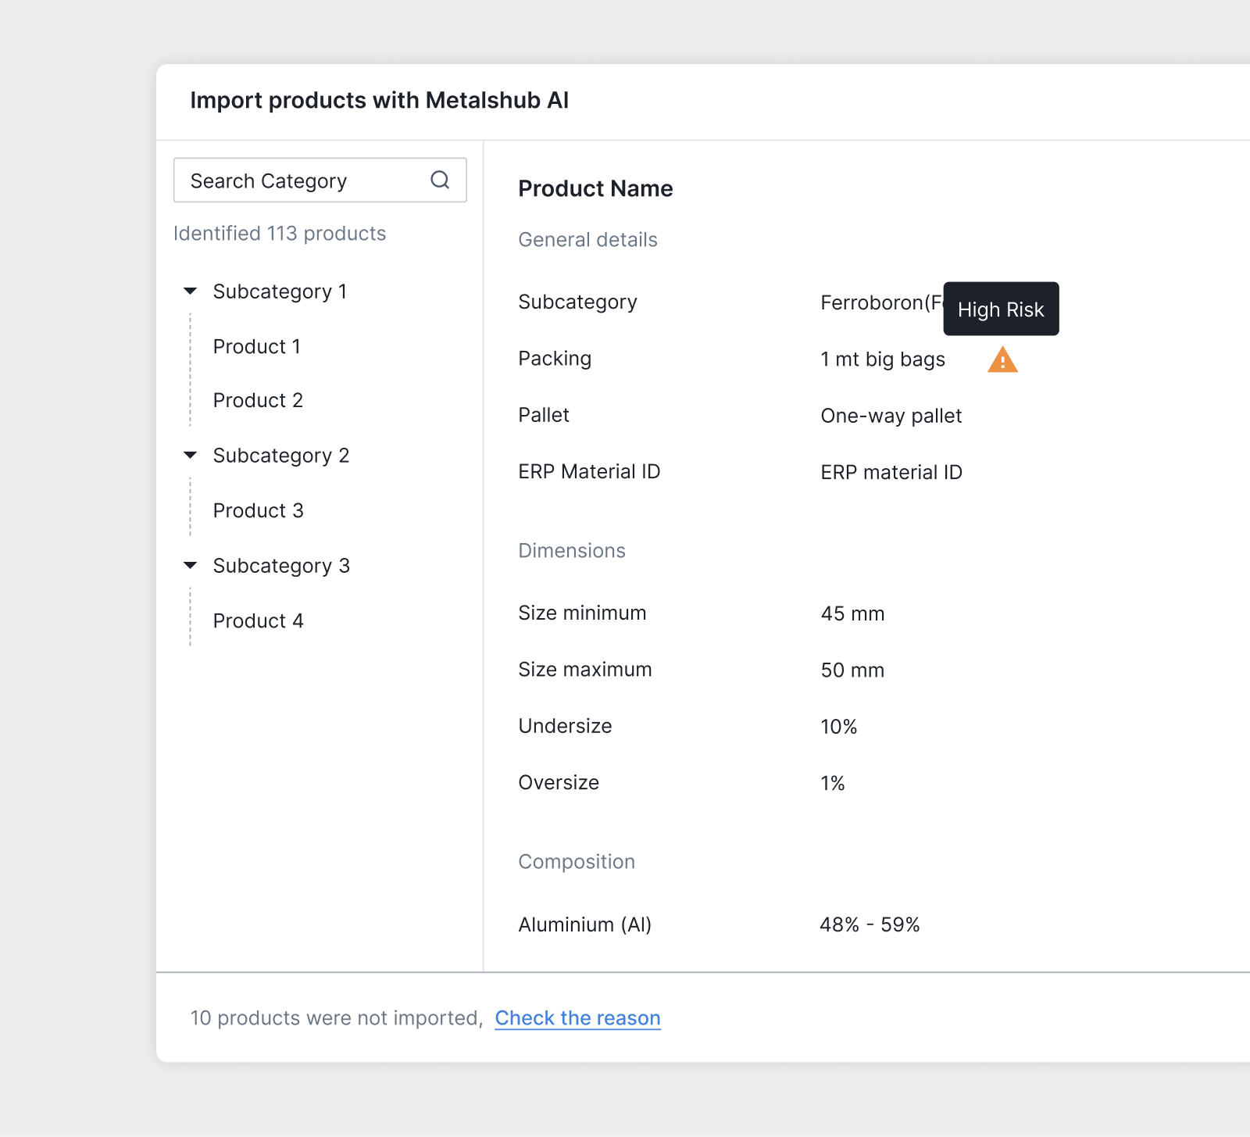The height and width of the screenshot is (1137, 1250).
Task: Click the orange high-risk warning triangle
Action: [x=1002, y=359]
